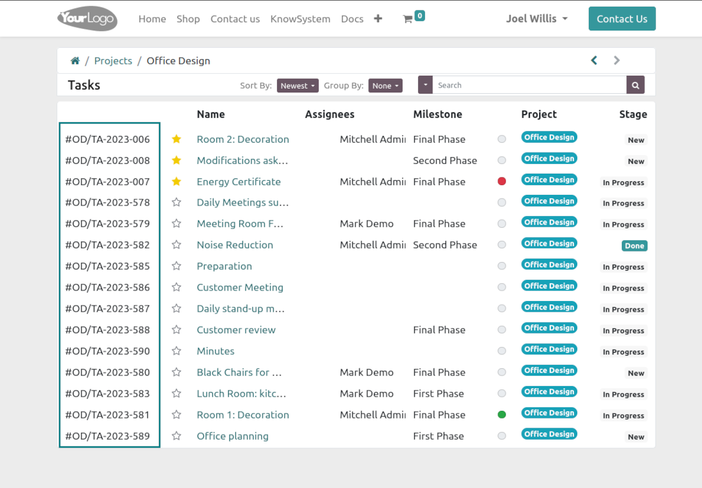This screenshot has height=488, width=702.
Task: Go to next project with right chevron
Action: (616, 60)
